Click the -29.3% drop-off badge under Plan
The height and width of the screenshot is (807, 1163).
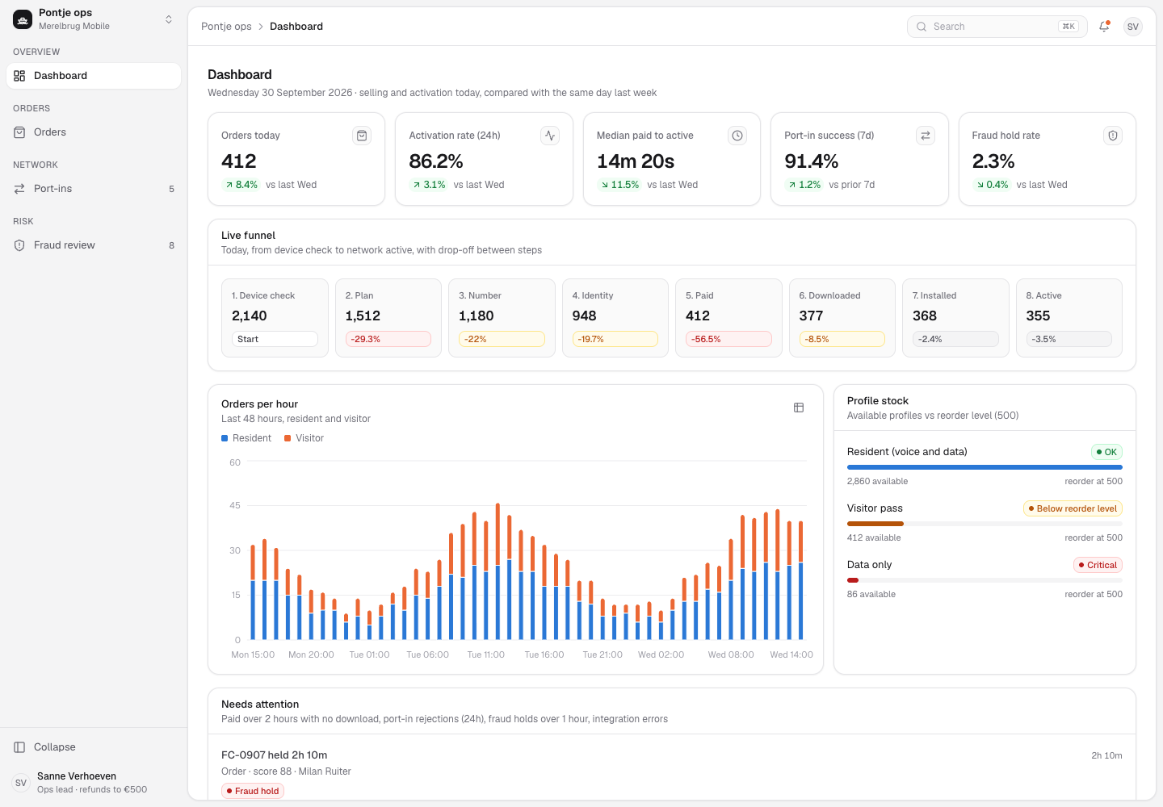pos(388,339)
